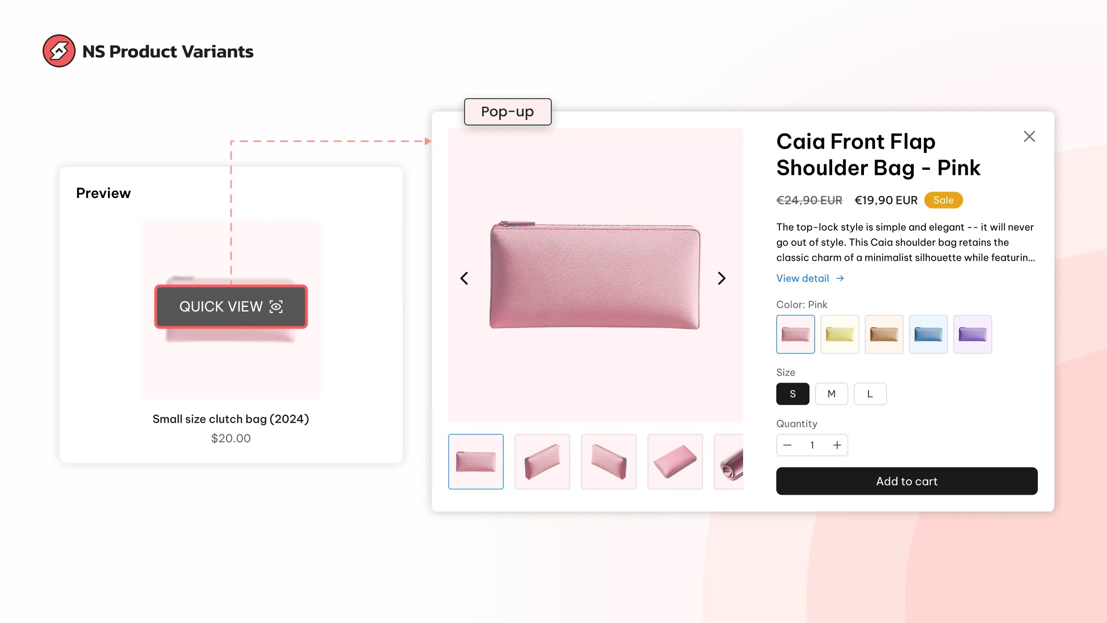Viewport: 1107px width, 623px height.
Task: Choose the purple color swatch
Action: coord(973,334)
